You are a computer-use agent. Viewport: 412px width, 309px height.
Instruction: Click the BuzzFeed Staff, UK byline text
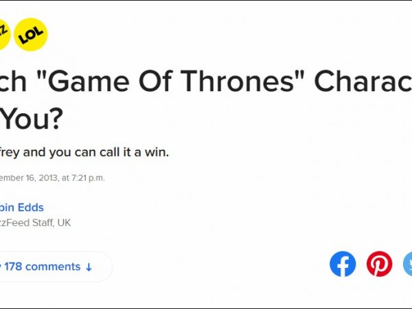click(34, 222)
